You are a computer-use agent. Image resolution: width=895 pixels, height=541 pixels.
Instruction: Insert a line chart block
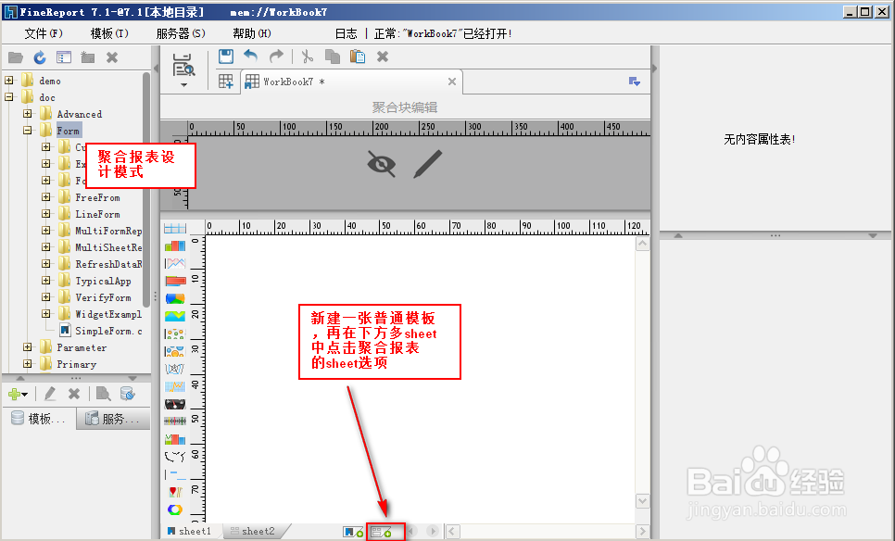(175, 264)
